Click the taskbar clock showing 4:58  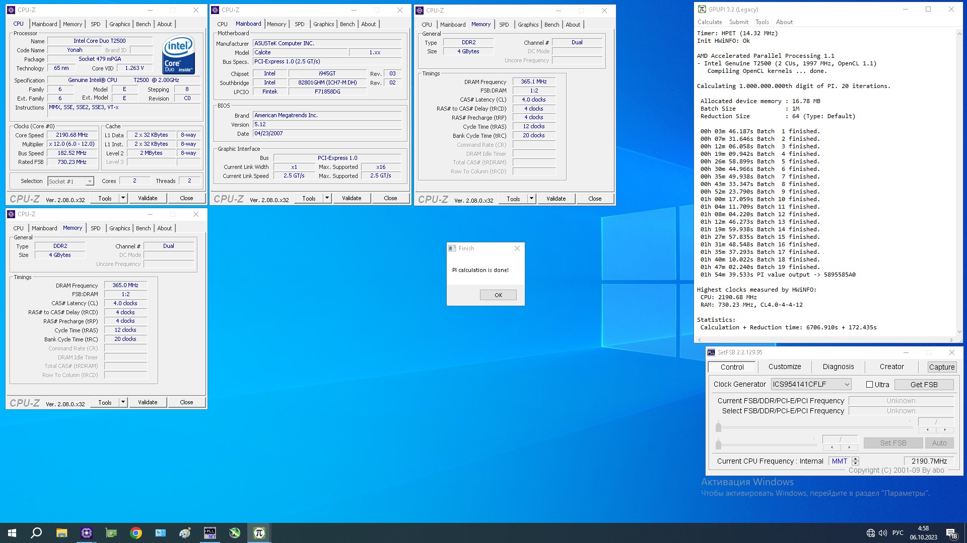click(x=923, y=533)
